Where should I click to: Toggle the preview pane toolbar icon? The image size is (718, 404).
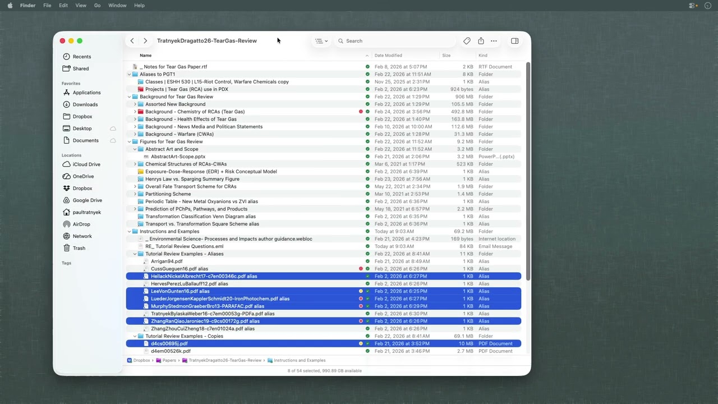(514, 41)
